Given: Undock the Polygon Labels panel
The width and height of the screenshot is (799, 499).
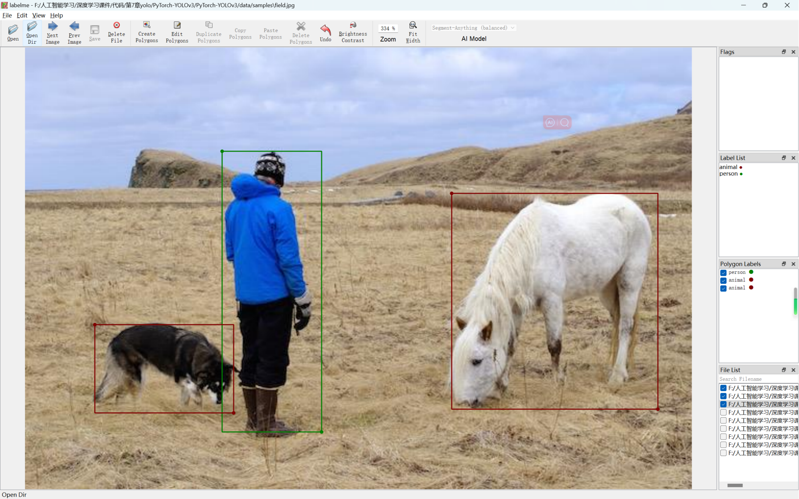Looking at the screenshot, I should tap(784, 264).
